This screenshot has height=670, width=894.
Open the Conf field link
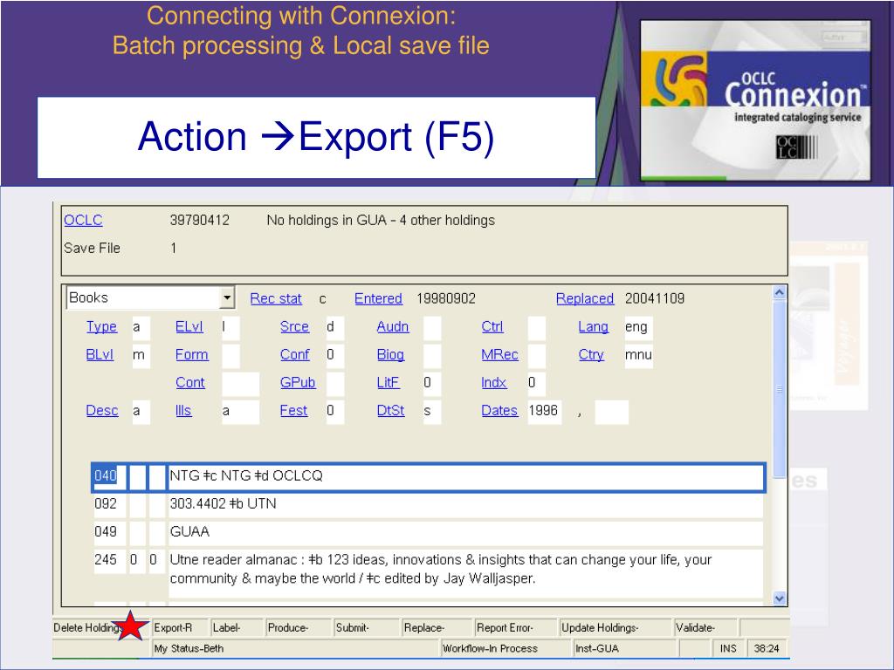point(295,354)
